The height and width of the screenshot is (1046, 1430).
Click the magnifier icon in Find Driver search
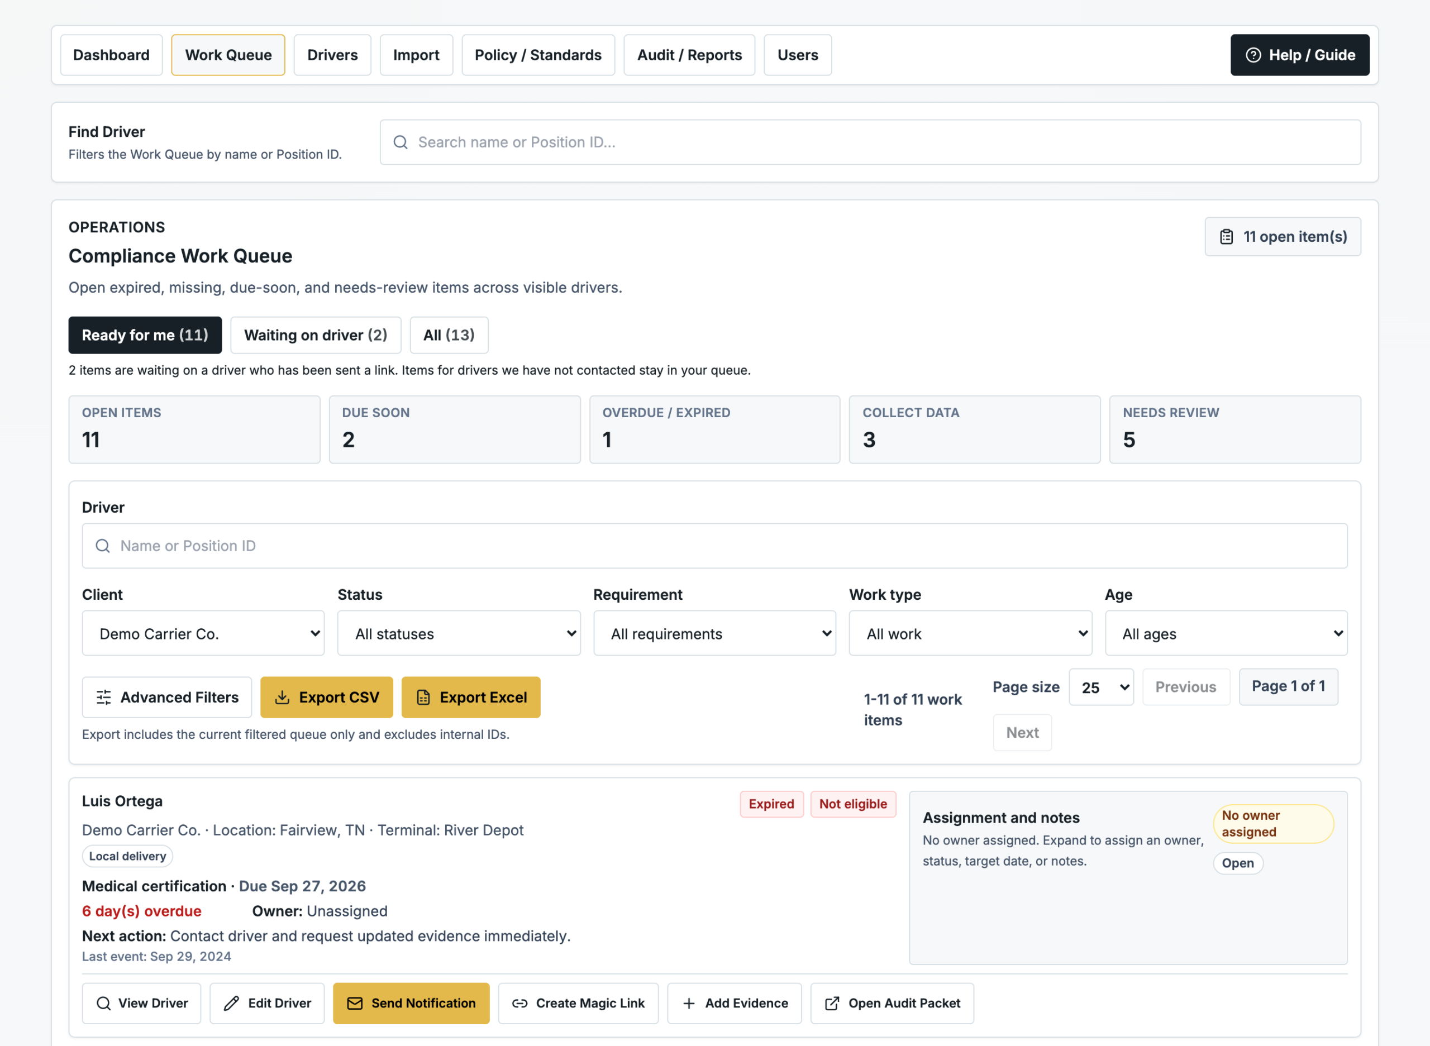401,142
